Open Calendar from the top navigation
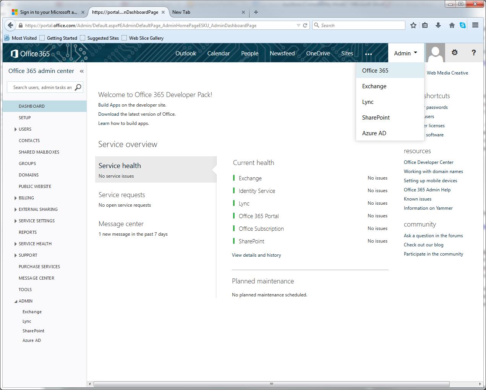This screenshot has height=390, width=486. click(x=219, y=53)
